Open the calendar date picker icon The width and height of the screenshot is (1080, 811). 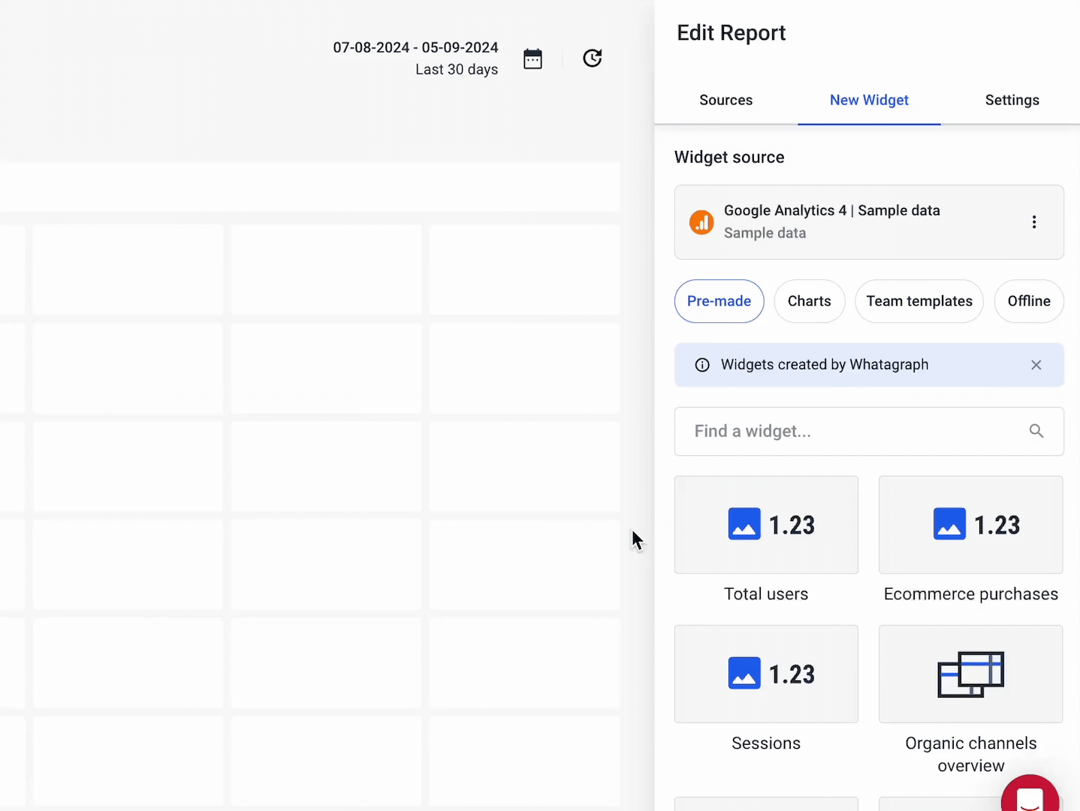coord(532,59)
